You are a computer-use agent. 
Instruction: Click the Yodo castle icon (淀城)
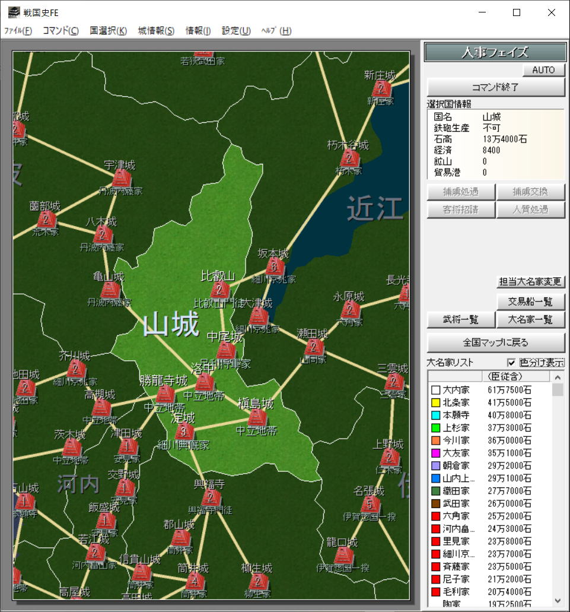[184, 431]
